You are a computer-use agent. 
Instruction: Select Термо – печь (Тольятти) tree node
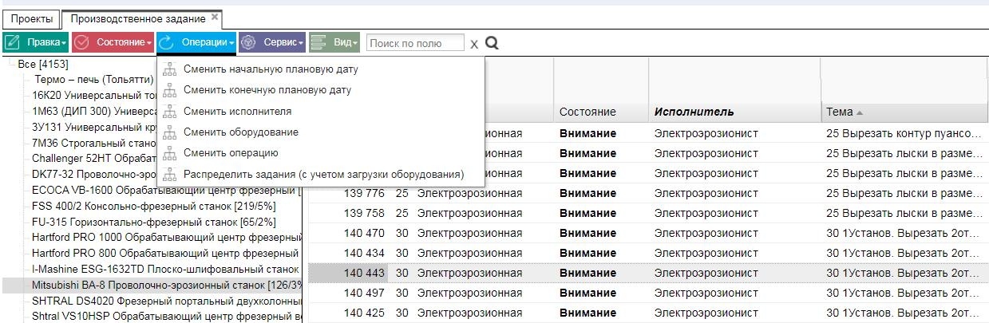94,79
